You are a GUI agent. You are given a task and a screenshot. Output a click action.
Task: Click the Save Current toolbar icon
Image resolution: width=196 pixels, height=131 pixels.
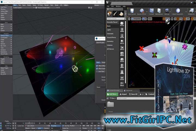tap(132, 11)
